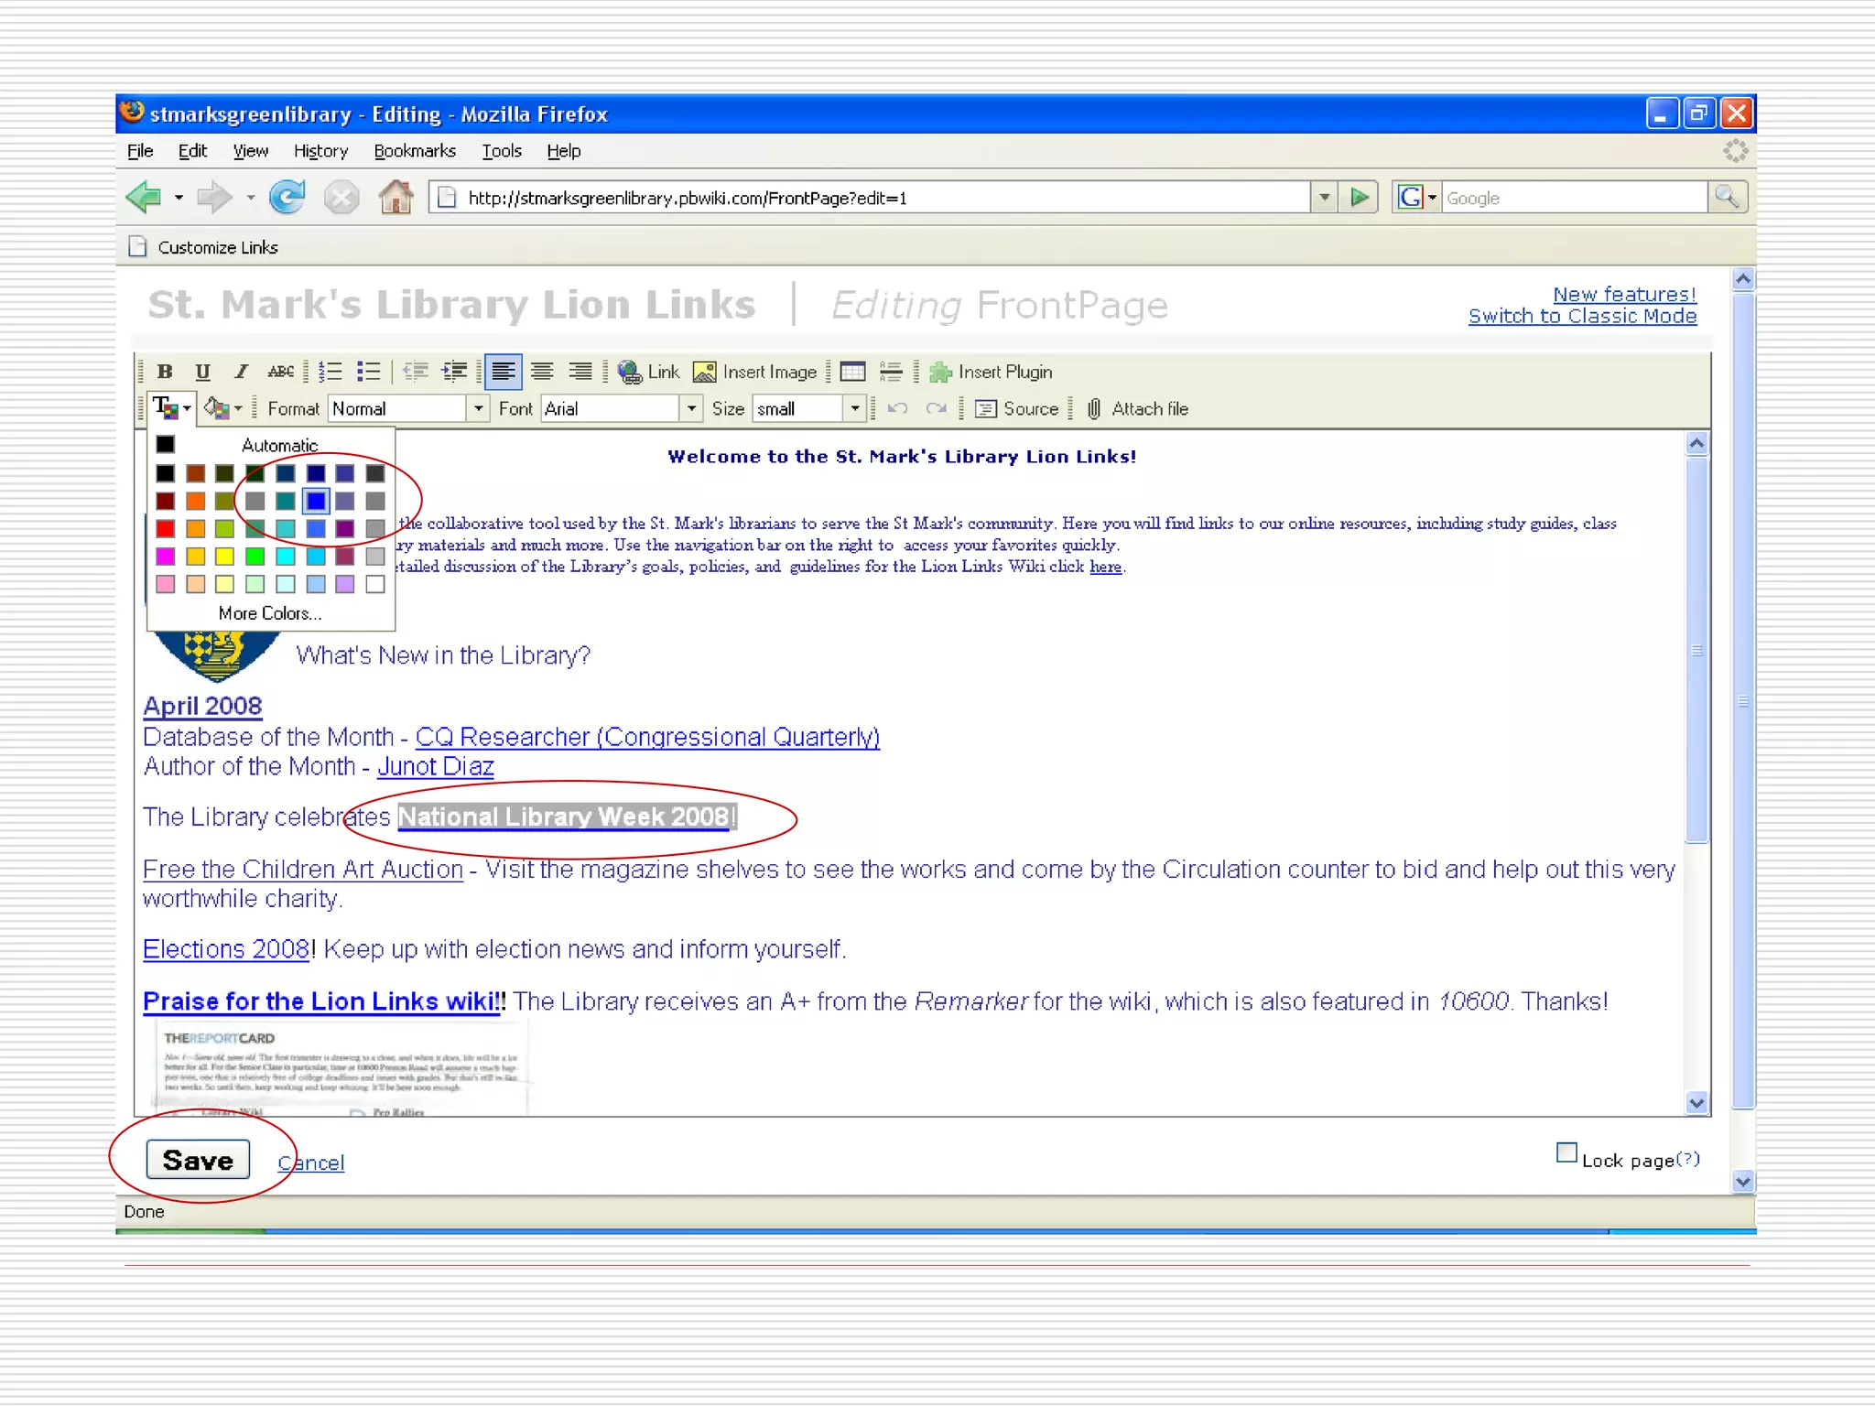Click the Save button
1875x1406 pixels.
point(198,1160)
